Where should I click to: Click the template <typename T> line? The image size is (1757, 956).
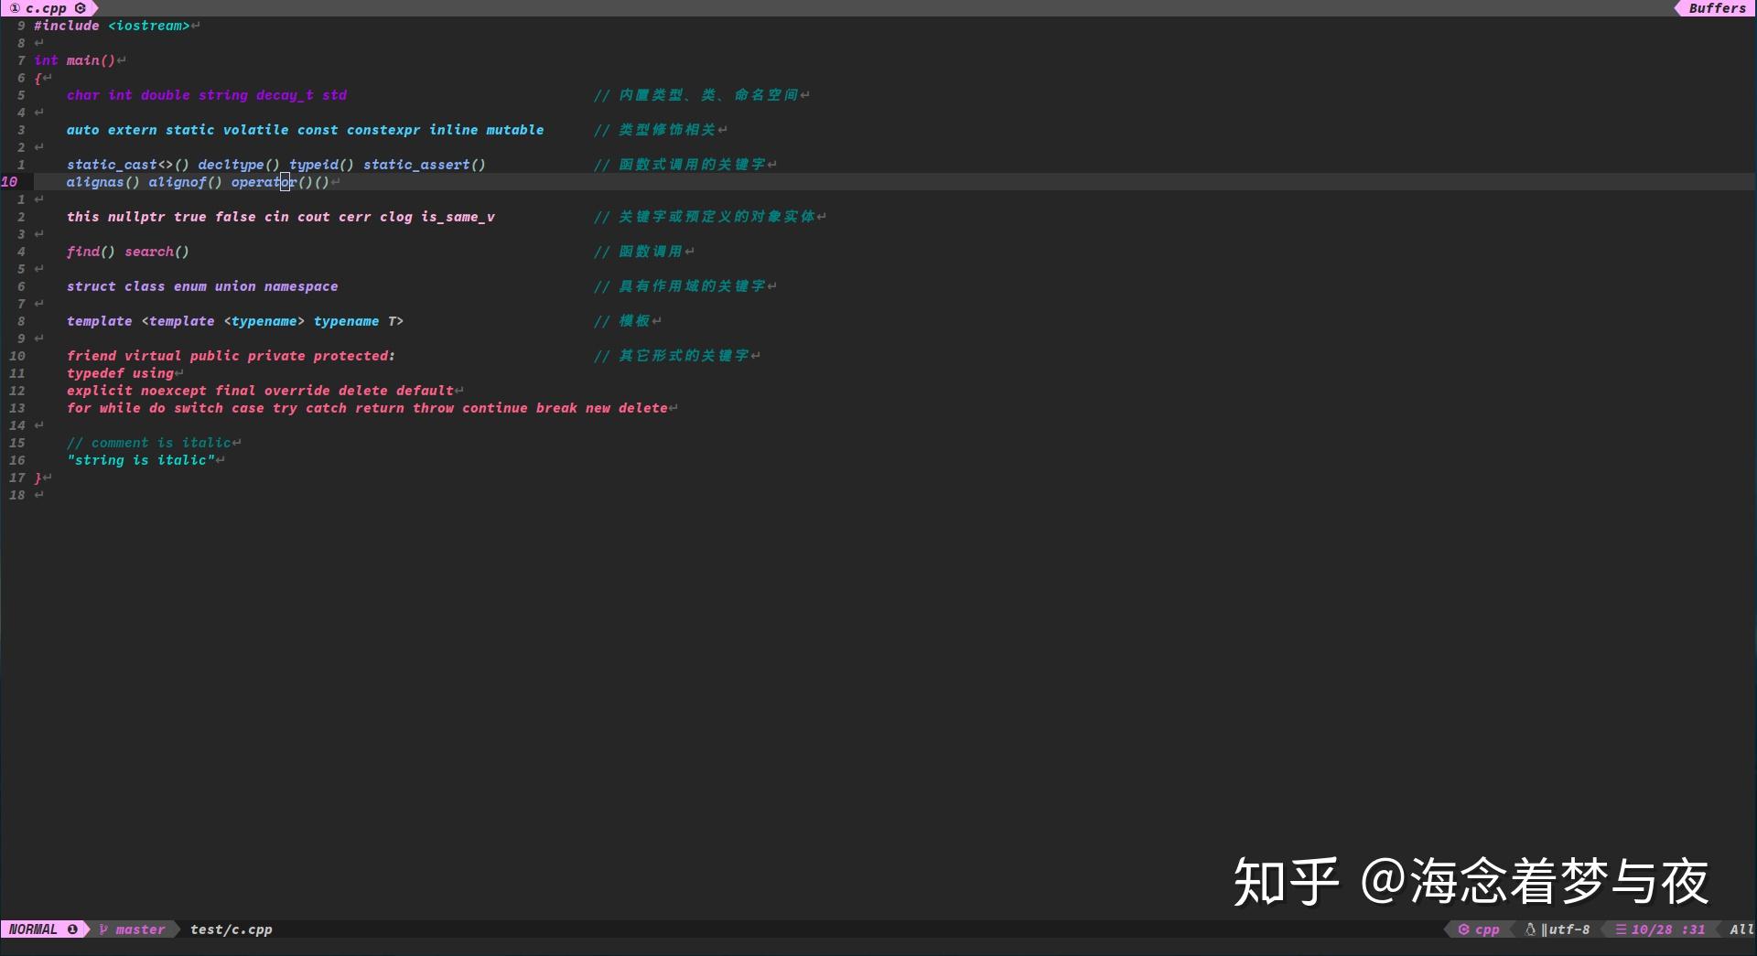point(234,321)
